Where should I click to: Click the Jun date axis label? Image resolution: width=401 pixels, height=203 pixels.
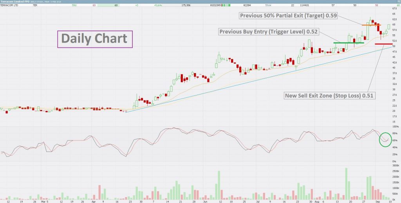(205, 201)
